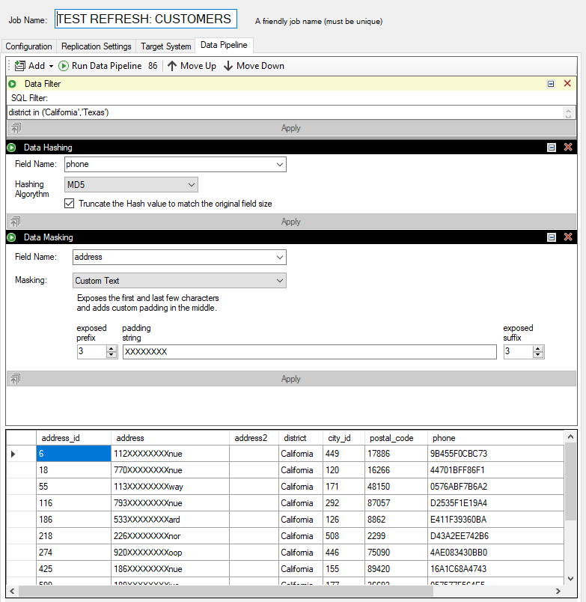Move the selected step up
The image size is (586, 602).
(192, 66)
